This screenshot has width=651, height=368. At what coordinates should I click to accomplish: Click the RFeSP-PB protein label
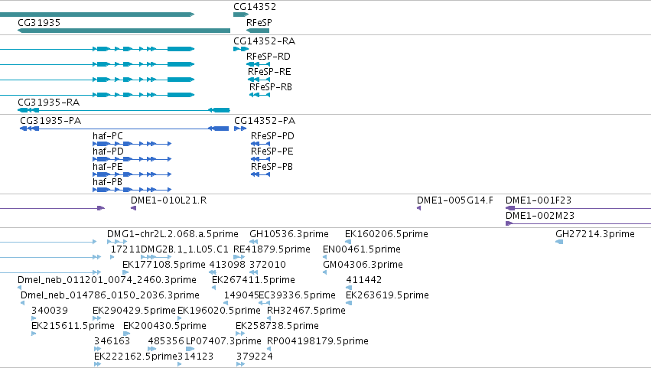tap(272, 167)
